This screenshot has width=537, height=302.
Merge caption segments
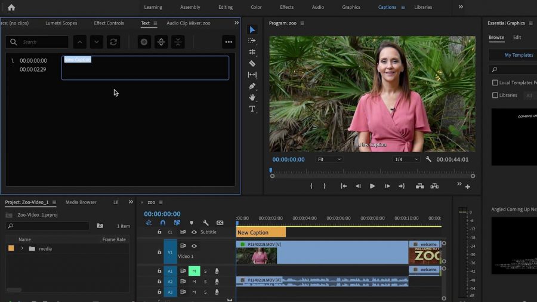tap(178, 42)
